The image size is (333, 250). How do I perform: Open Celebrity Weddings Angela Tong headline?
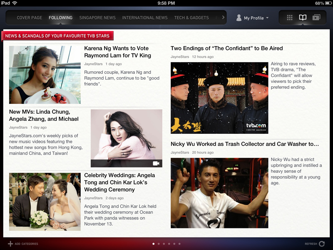[x=119, y=182]
